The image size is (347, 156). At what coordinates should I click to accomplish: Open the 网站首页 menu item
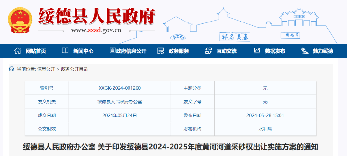coord(36,51)
